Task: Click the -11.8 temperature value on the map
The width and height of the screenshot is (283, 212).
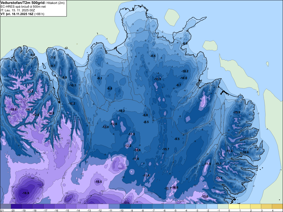Action: click(207, 164)
